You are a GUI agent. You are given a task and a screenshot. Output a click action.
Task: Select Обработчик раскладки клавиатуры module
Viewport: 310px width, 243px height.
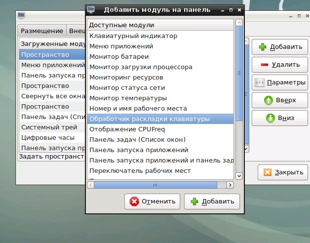pyautogui.click(x=149, y=119)
